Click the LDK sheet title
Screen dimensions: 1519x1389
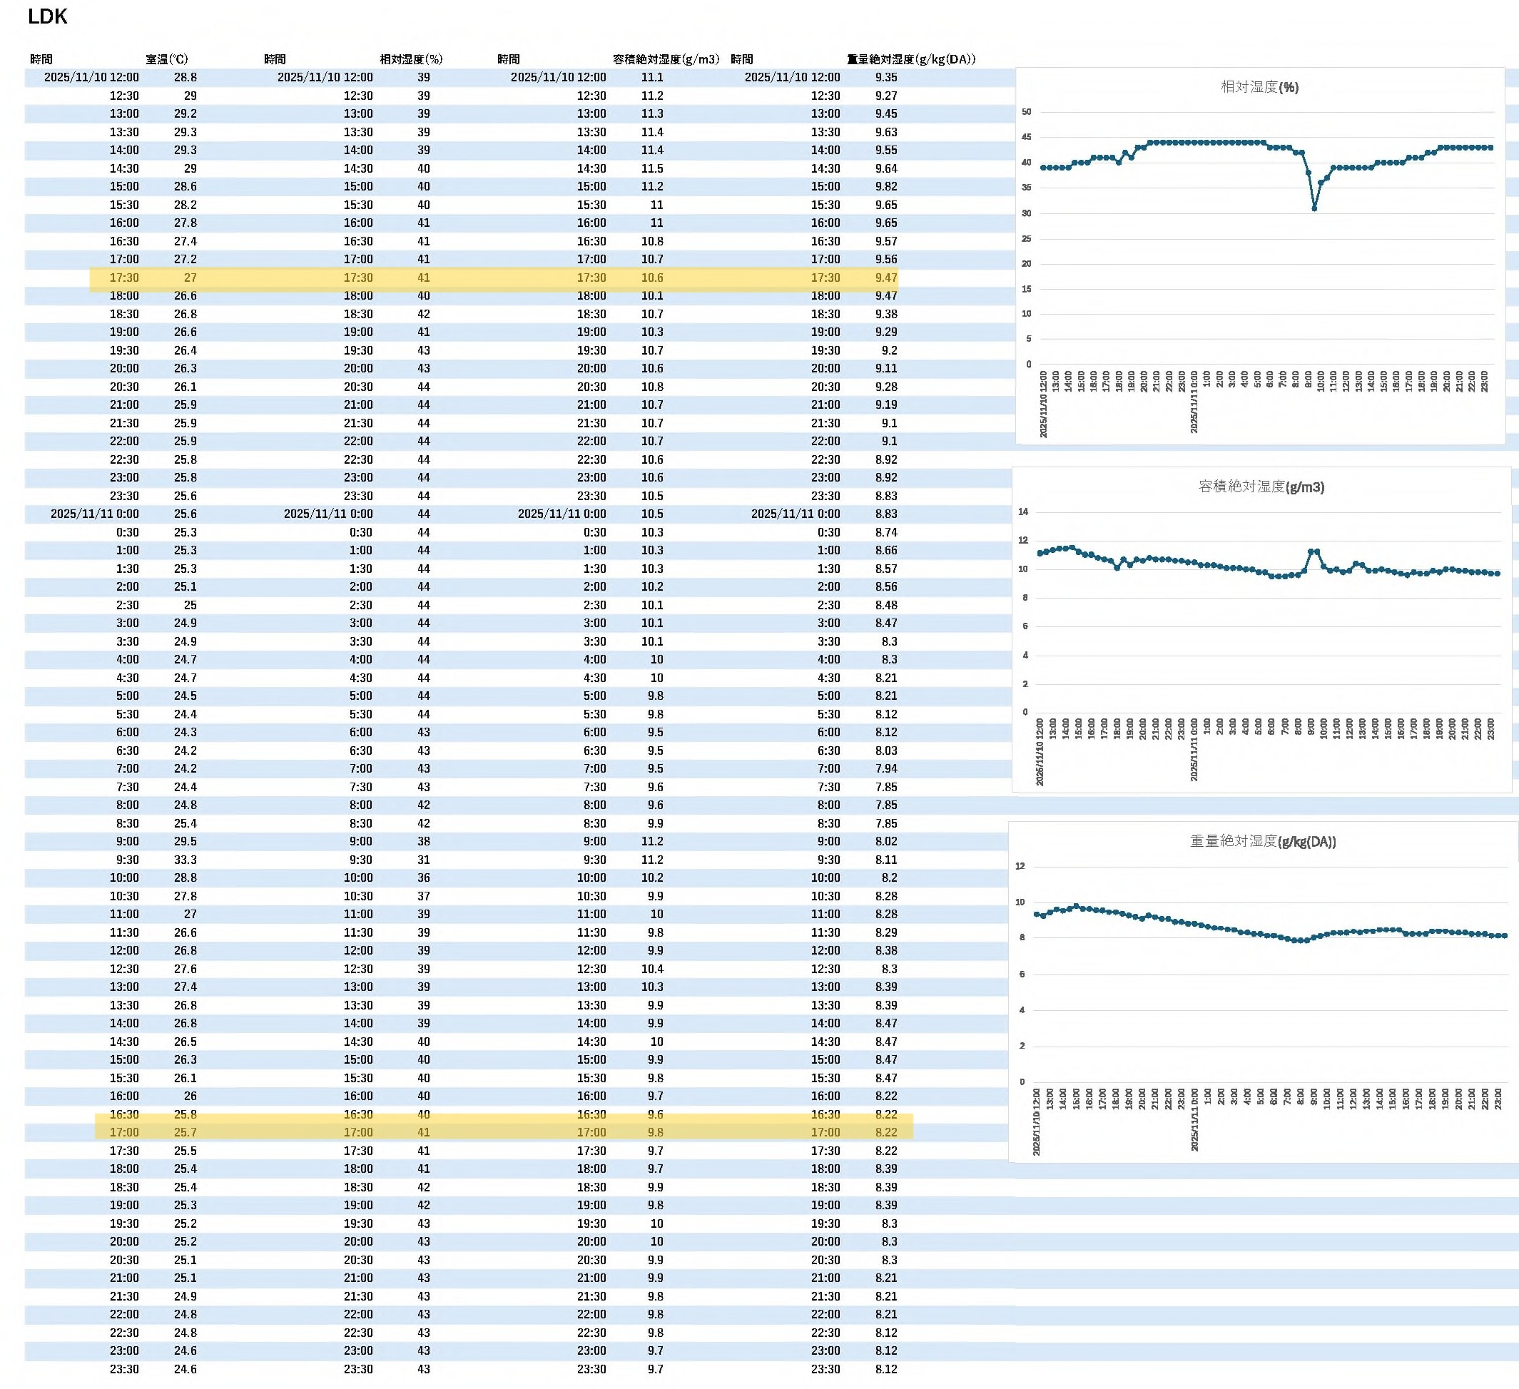point(48,16)
